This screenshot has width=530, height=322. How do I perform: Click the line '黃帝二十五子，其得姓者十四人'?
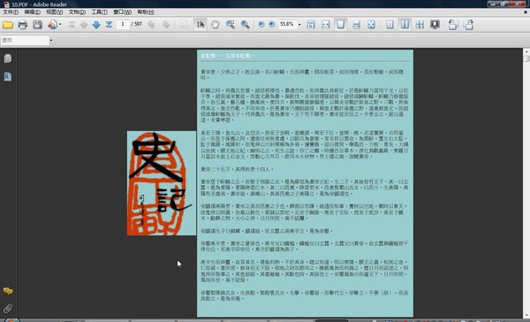click(238, 169)
